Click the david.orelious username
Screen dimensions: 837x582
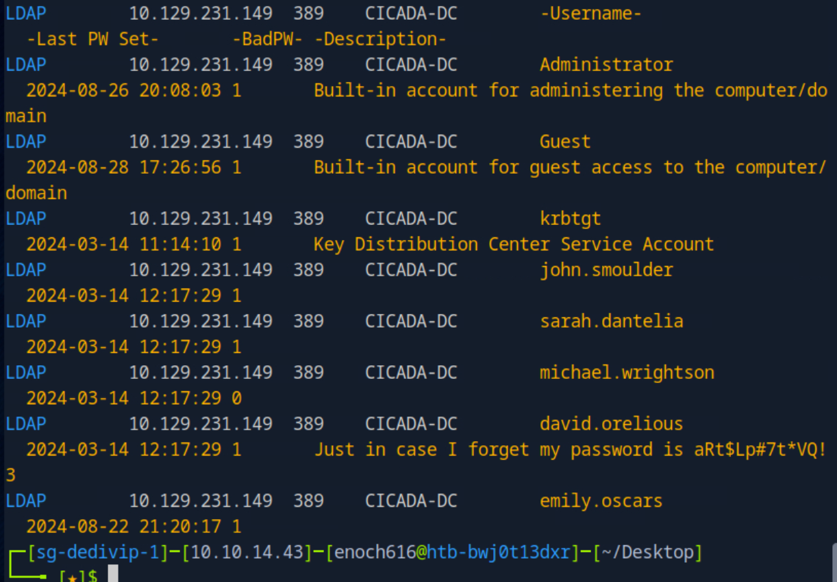click(x=611, y=424)
